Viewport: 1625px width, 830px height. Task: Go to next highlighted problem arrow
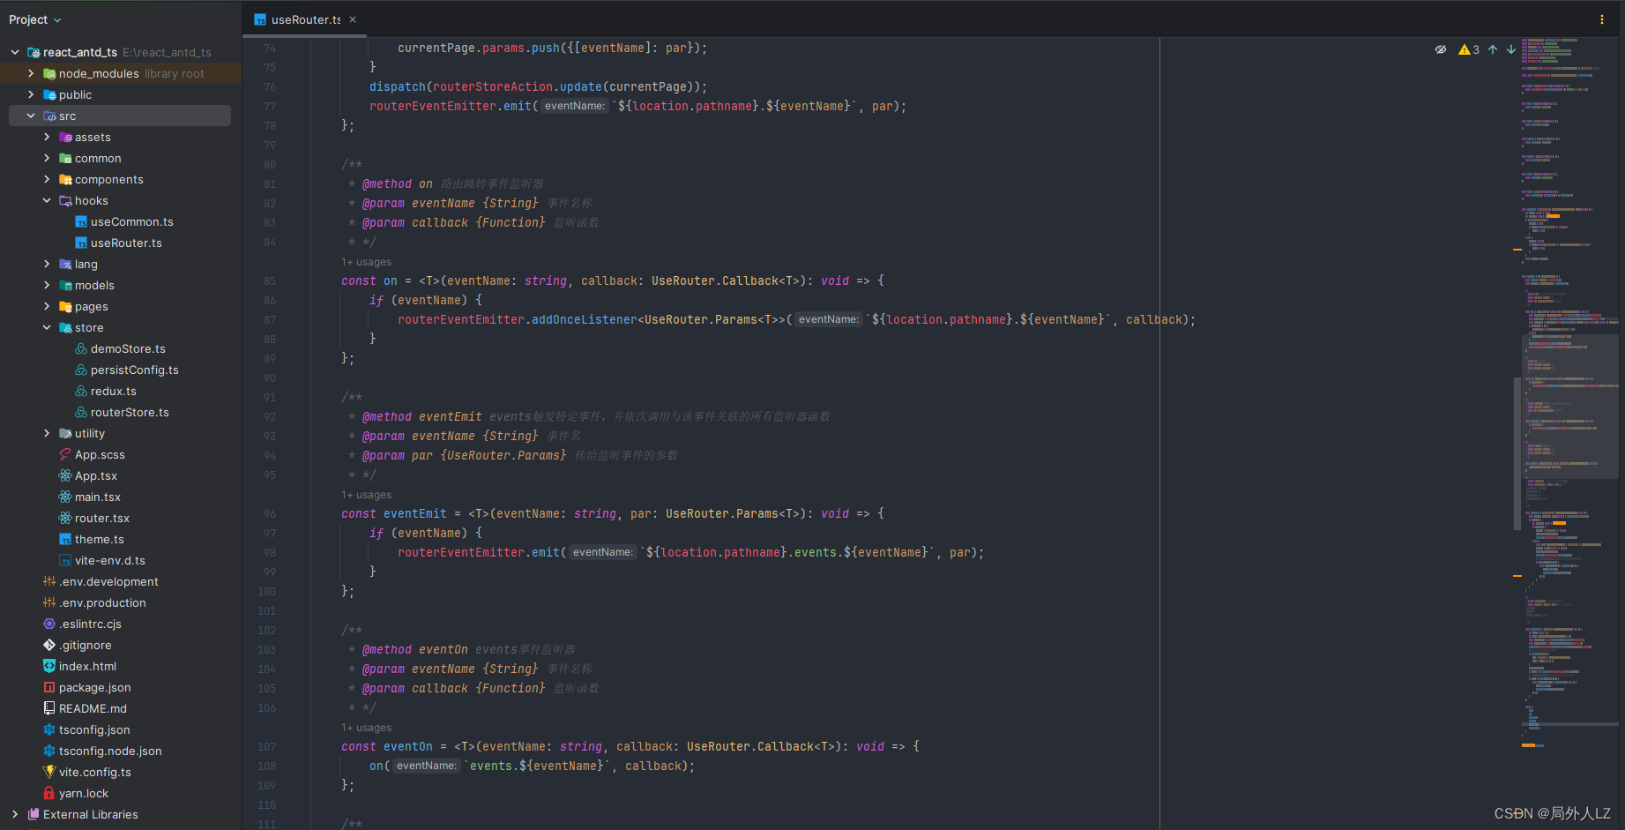(x=1511, y=49)
